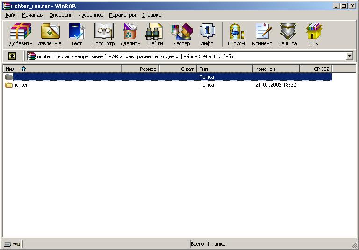
Task: Click the key password icon in status bar
Action: (16, 244)
